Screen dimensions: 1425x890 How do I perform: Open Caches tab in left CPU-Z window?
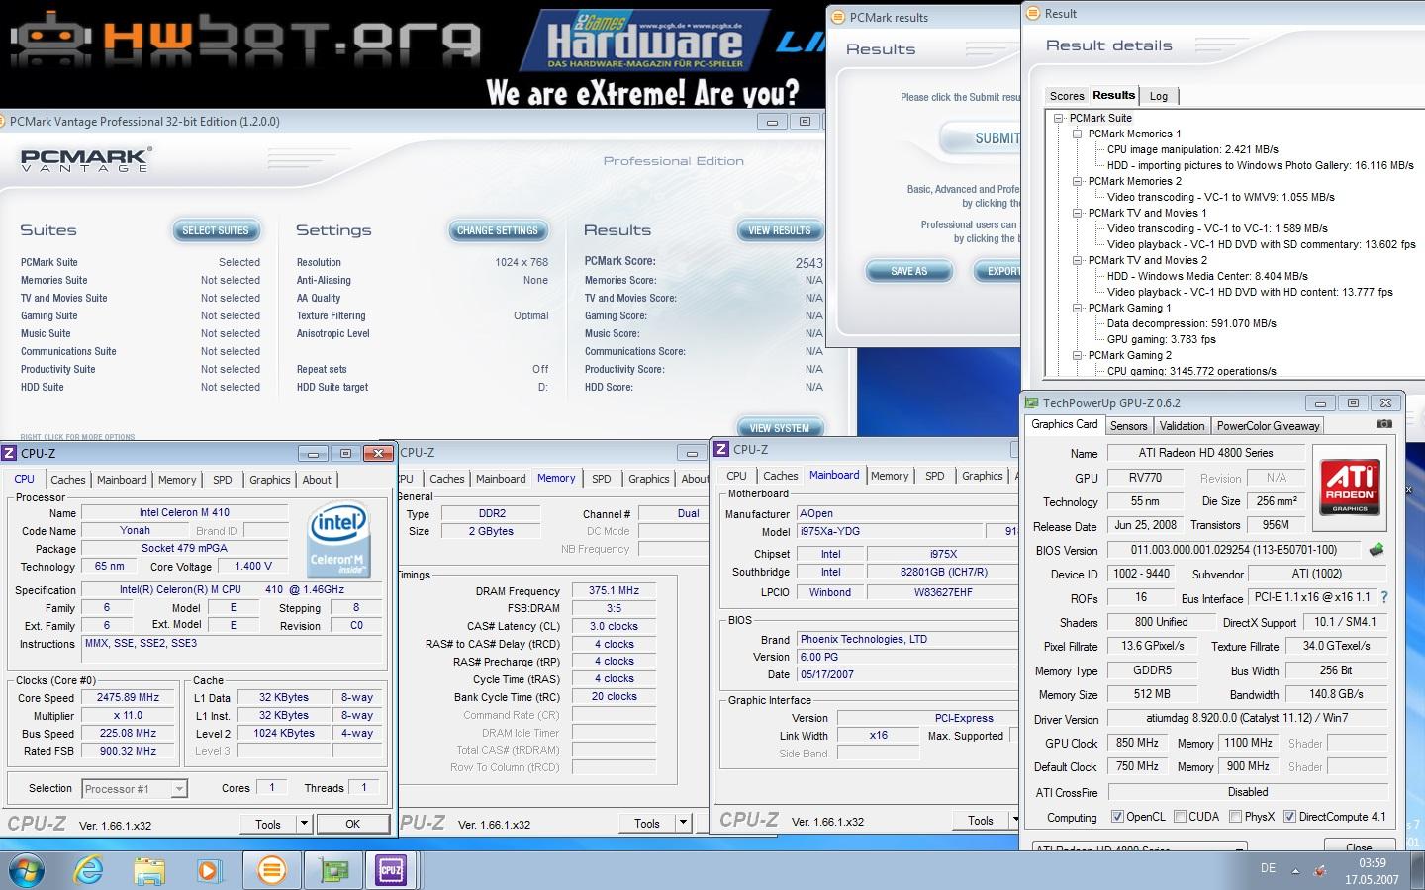point(68,480)
